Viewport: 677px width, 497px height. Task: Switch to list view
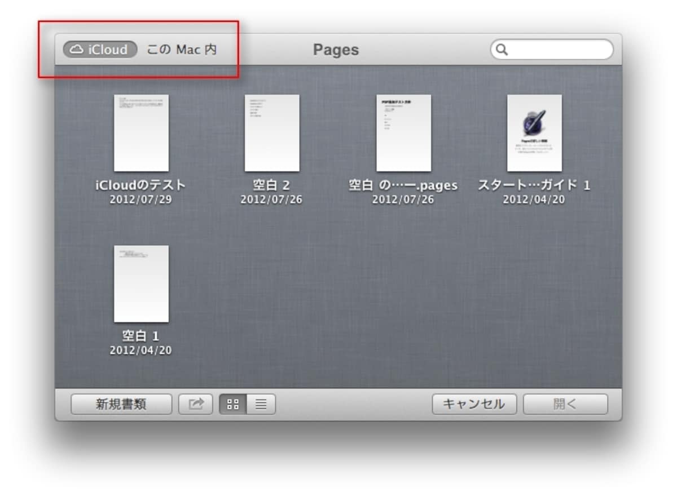click(261, 404)
